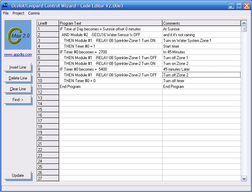Select line 1 'IF Time of Day becomes' text
Image resolution: width=252 pixels, height=192 pixels.
click(x=110, y=29)
